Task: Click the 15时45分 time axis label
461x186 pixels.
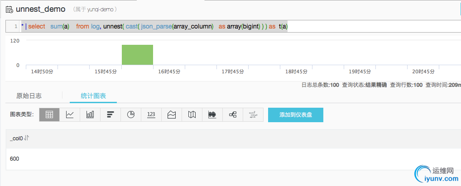Action: (105, 72)
